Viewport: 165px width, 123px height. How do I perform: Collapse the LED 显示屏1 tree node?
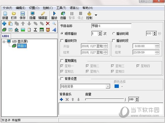point(4,41)
